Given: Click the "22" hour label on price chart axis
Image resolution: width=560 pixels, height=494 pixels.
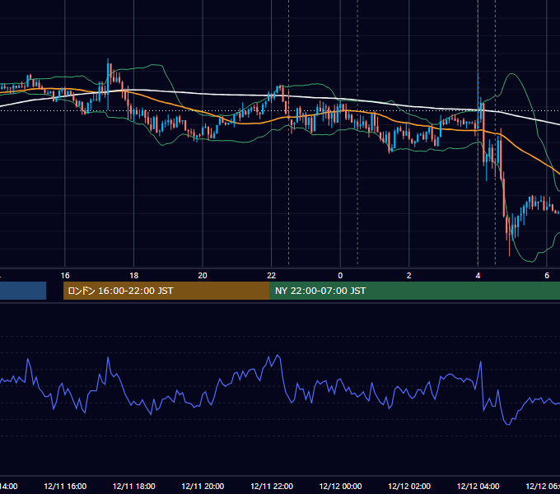Looking at the screenshot, I should click(x=272, y=275).
